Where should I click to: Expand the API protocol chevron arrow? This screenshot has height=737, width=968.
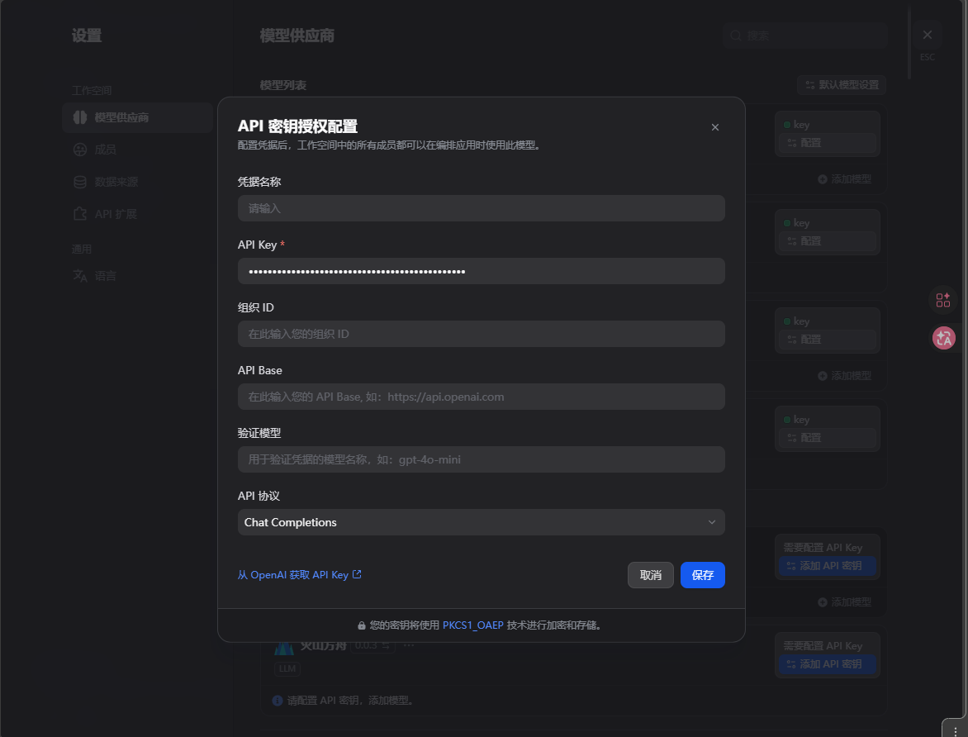pyautogui.click(x=712, y=522)
